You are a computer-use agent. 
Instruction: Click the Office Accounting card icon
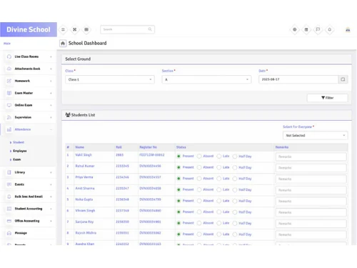click(x=9, y=221)
